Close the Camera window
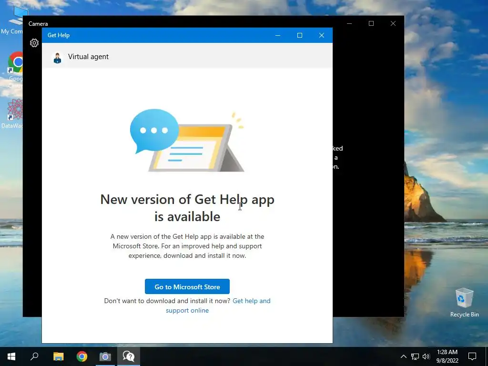 393,23
